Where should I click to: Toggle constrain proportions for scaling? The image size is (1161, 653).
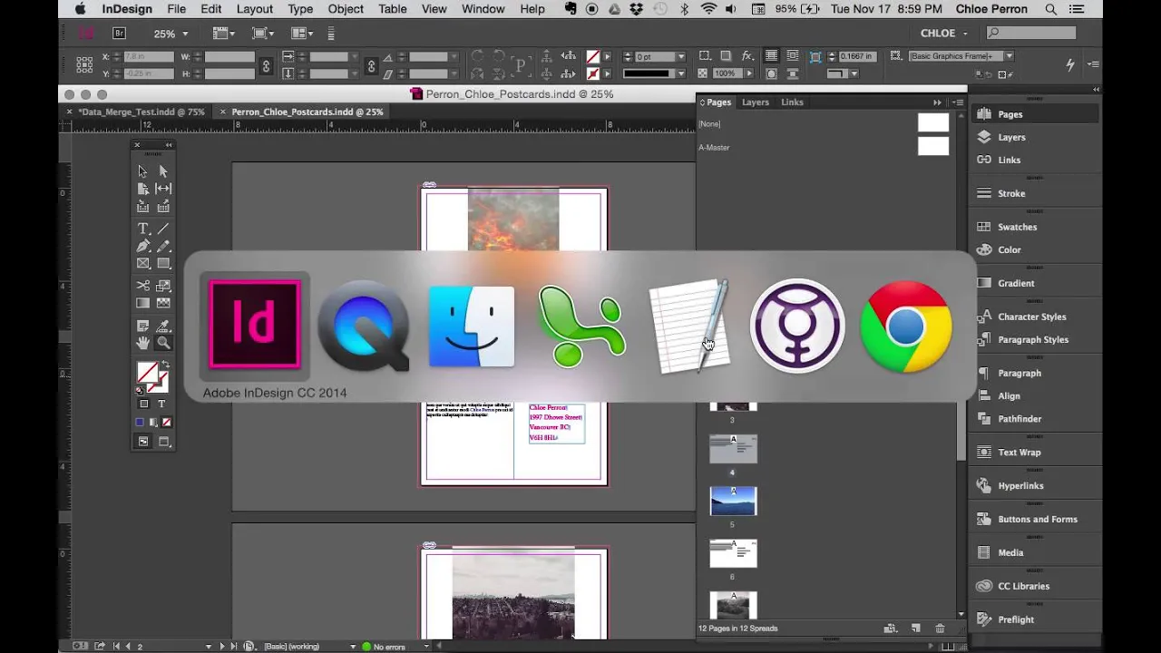(x=371, y=65)
